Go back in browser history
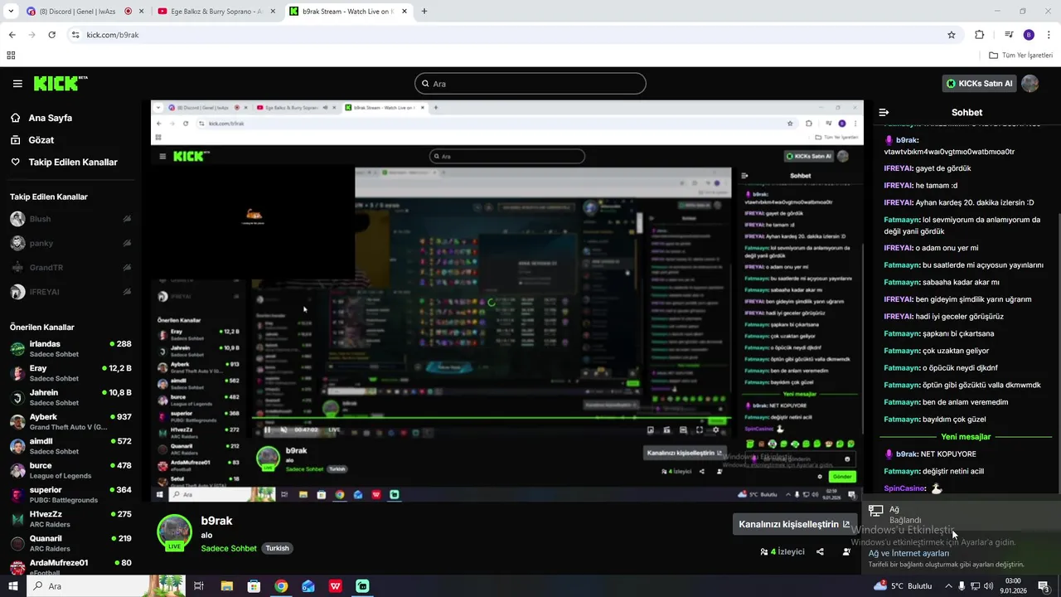This screenshot has width=1061, height=597. (x=12, y=35)
